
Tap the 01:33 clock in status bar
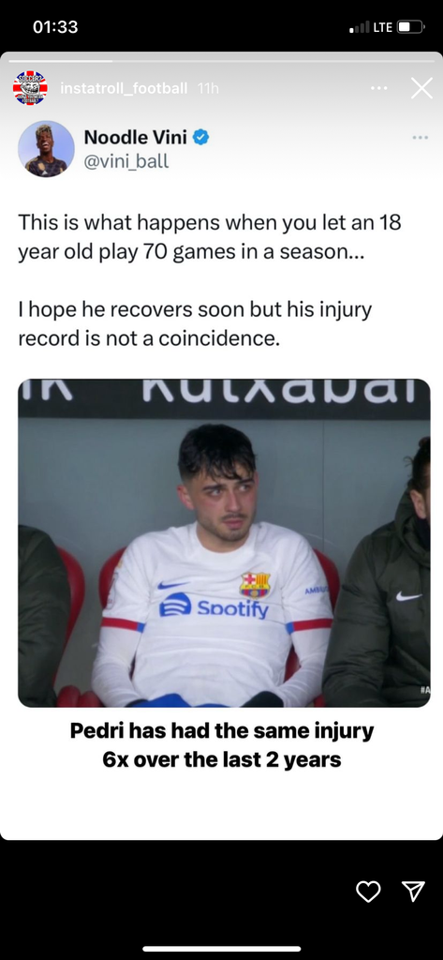[55, 27]
